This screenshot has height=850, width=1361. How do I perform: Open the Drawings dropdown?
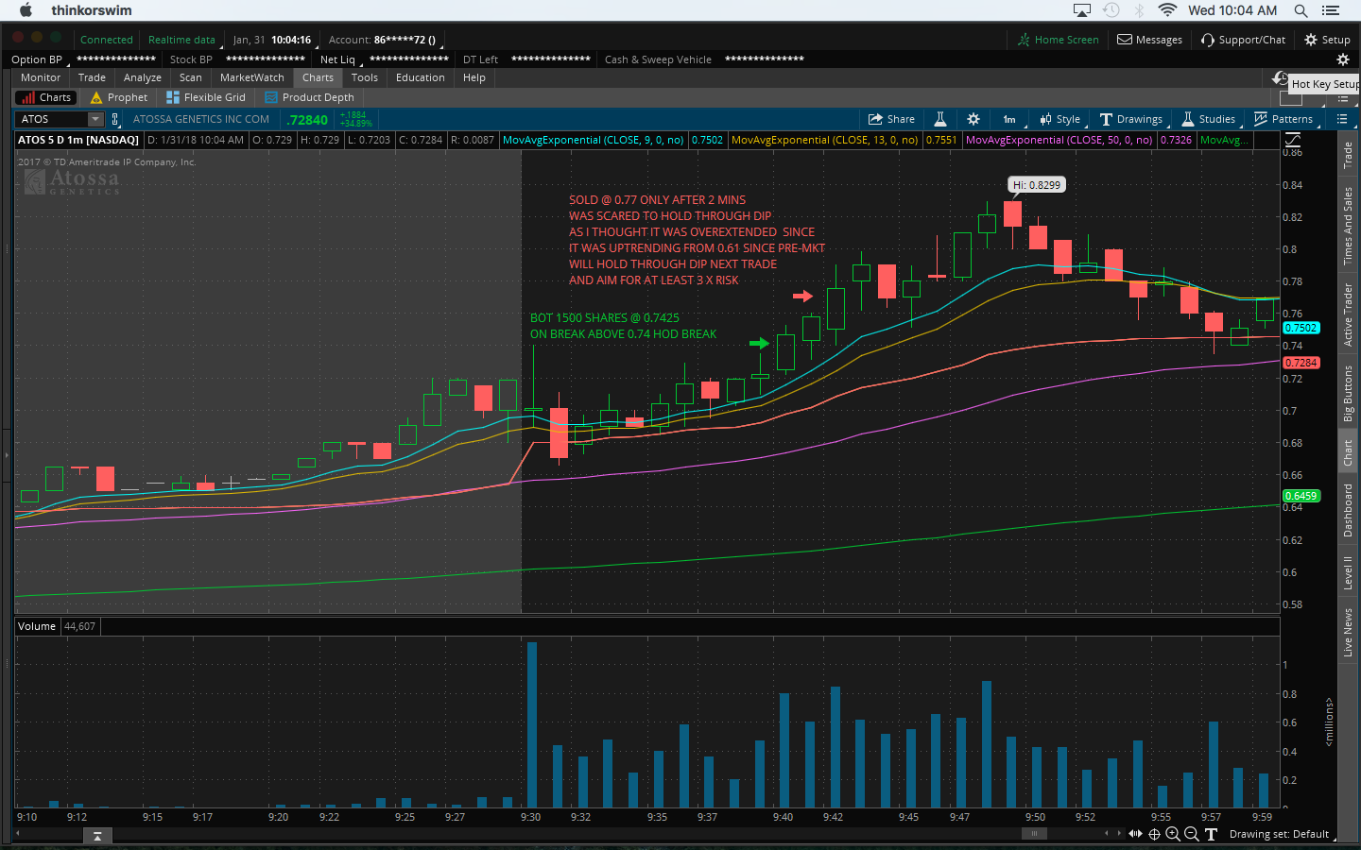[x=1131, y=119]
